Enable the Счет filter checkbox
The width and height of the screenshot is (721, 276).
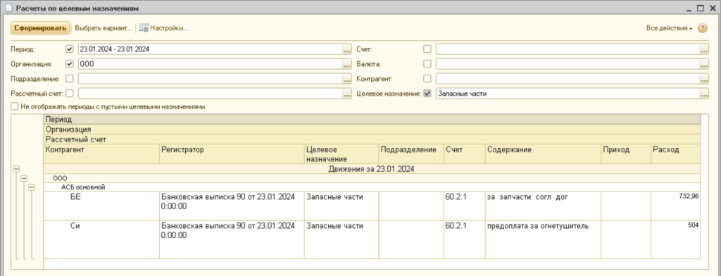[x=427, y=49]
